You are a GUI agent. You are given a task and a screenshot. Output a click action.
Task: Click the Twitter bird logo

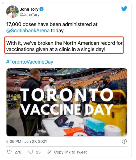click(x=124, y=9)
